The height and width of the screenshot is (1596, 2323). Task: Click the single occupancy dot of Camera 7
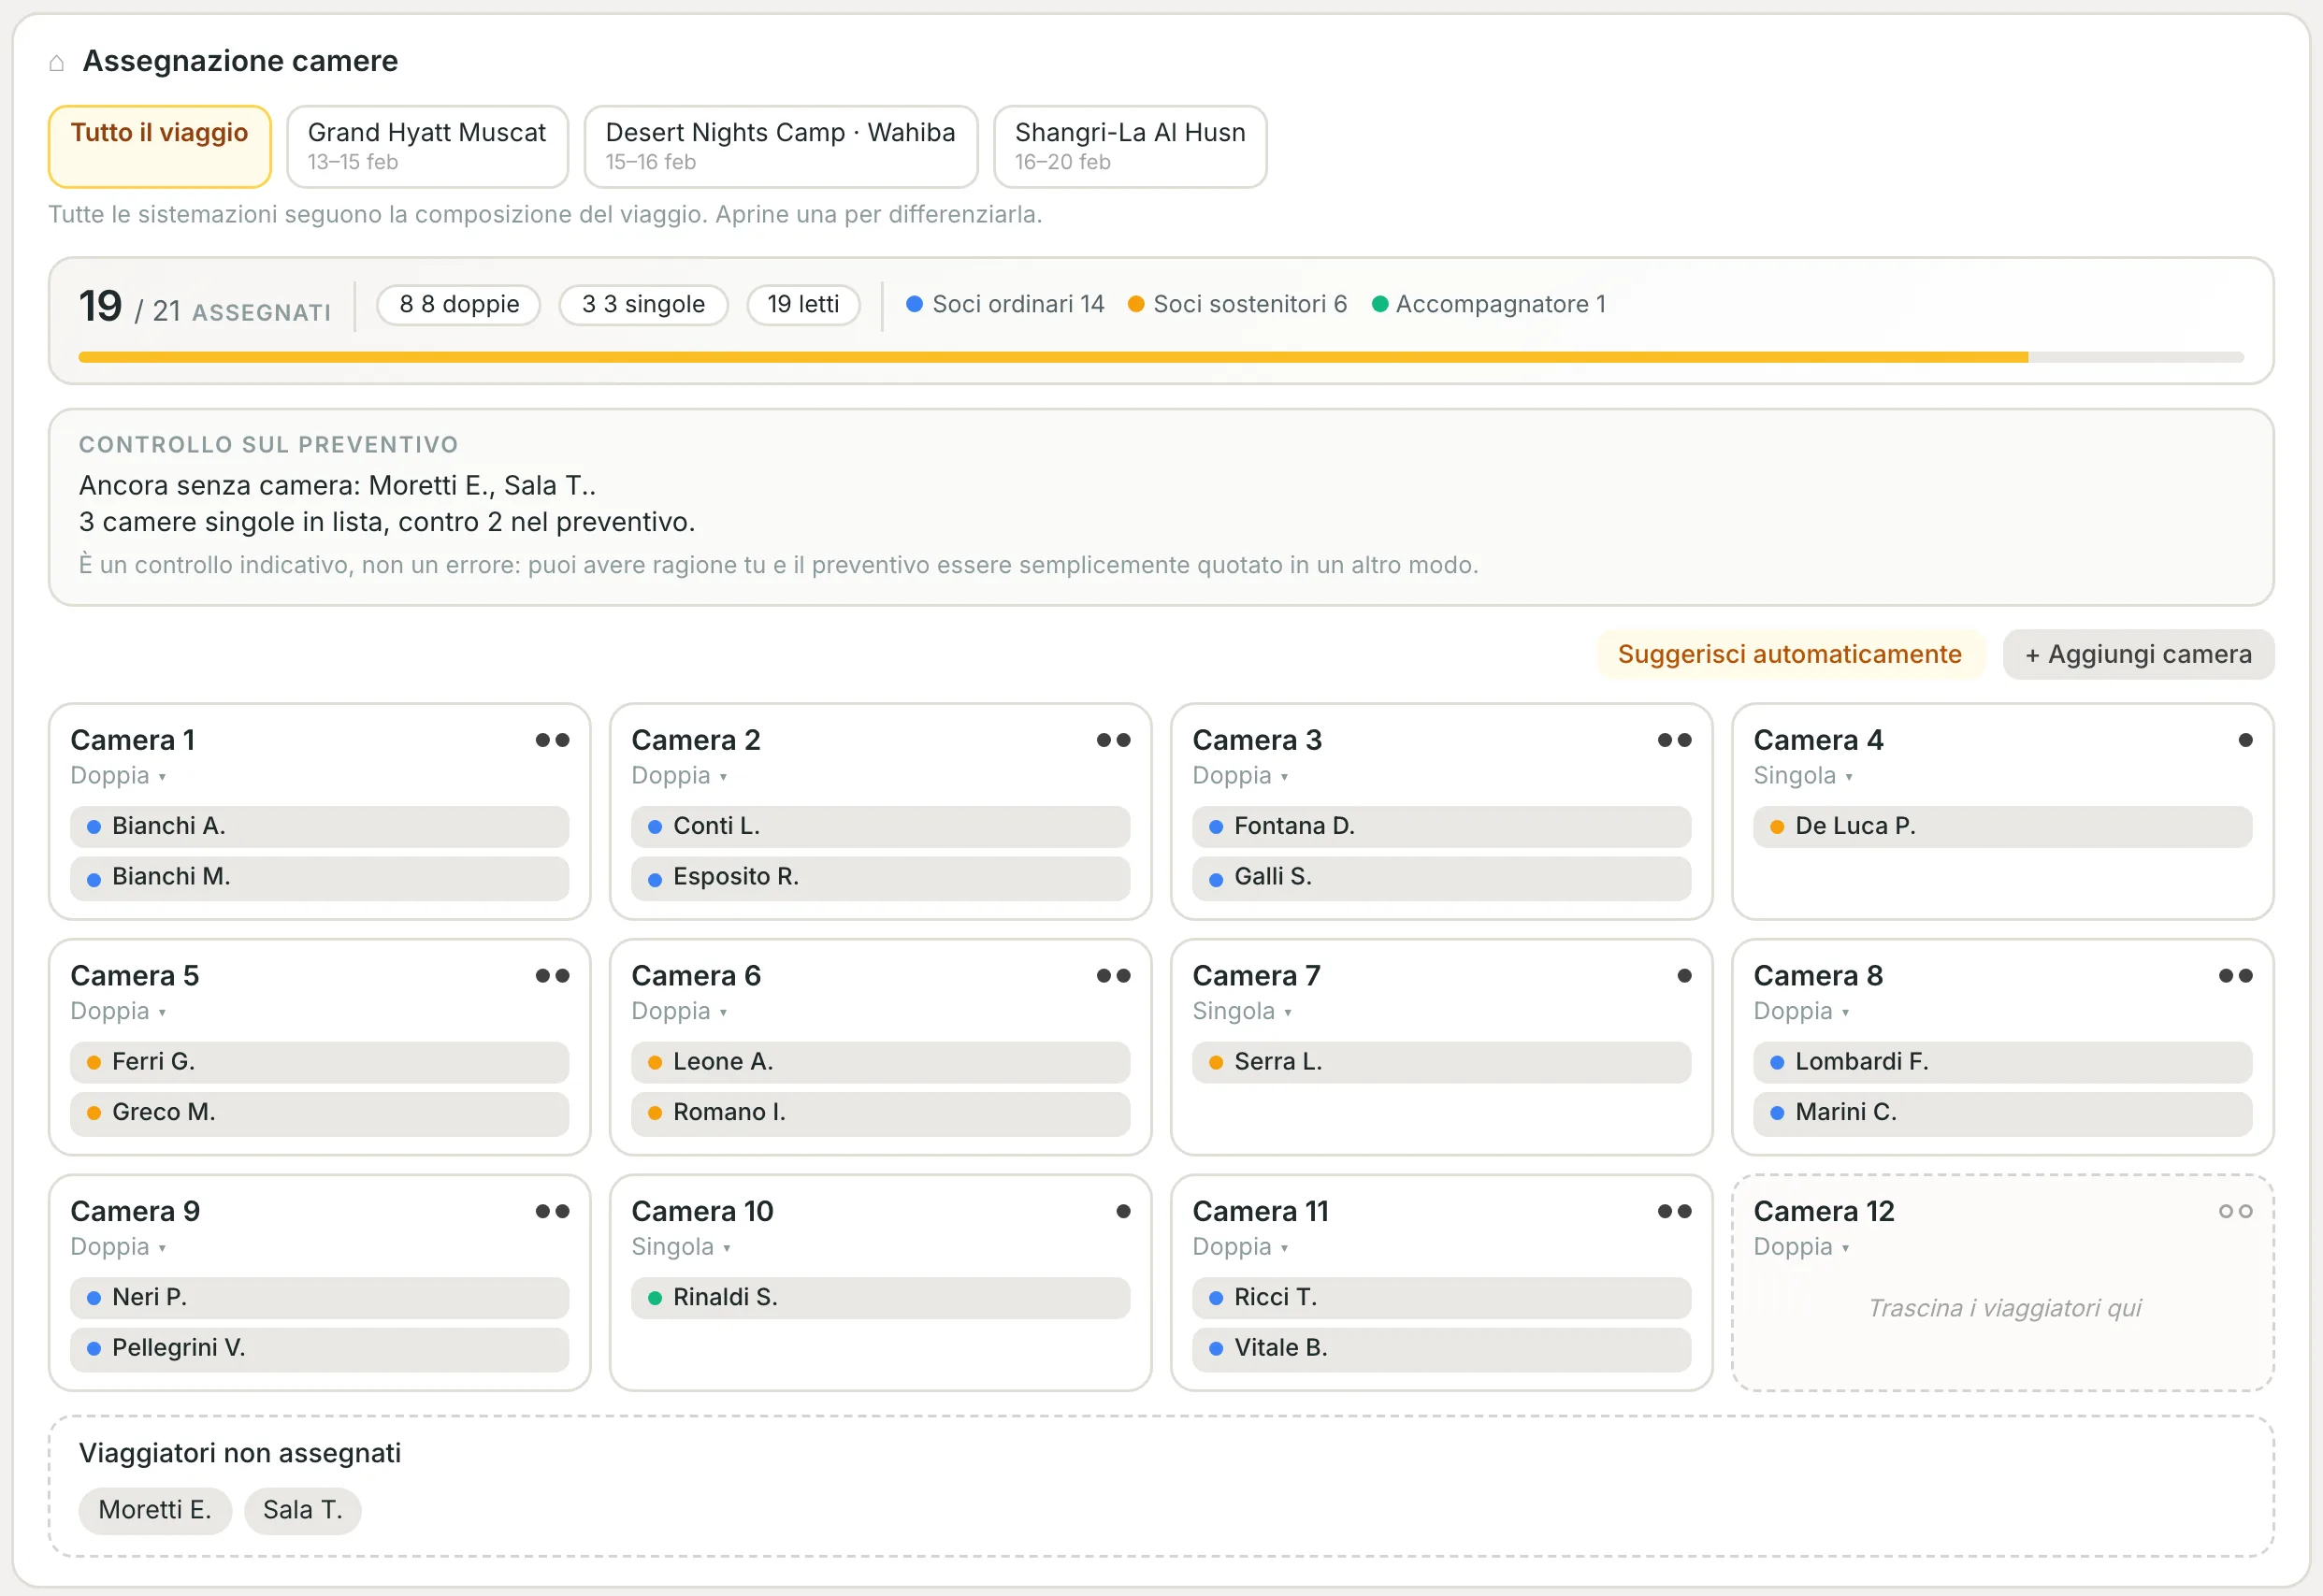1684,976
